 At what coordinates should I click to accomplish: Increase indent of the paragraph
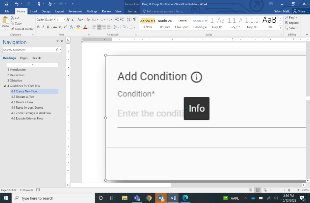tap(122, 20)
